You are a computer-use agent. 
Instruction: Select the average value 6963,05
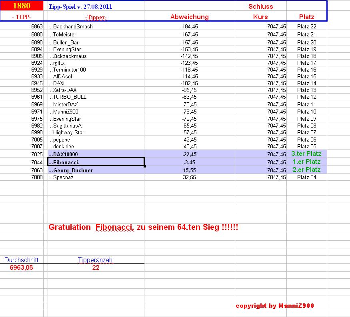click(x=22, y=267)
